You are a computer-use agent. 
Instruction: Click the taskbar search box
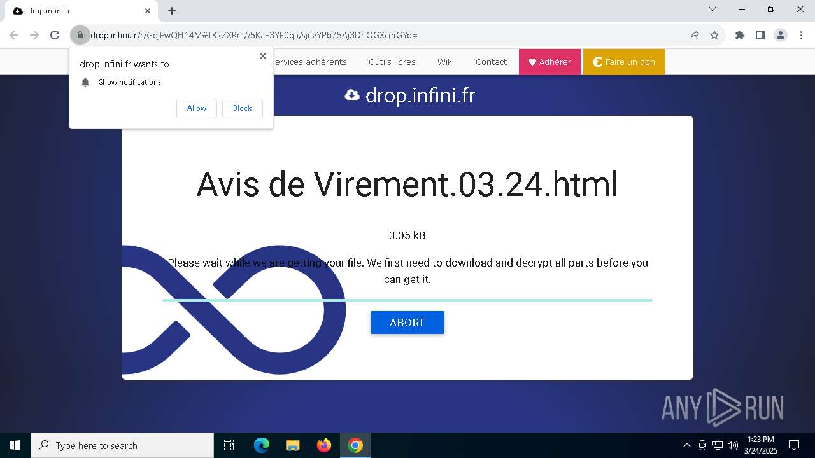click(x=122, y=445)
